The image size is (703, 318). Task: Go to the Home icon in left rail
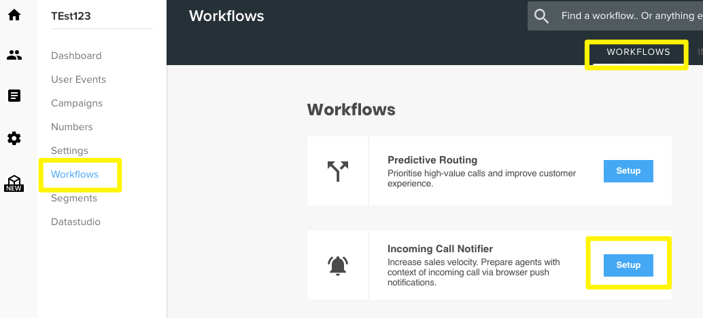pyautogui.click(x=14, y=15)
